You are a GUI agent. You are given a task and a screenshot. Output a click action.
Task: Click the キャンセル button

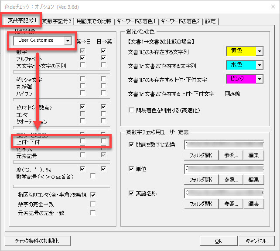256,241
